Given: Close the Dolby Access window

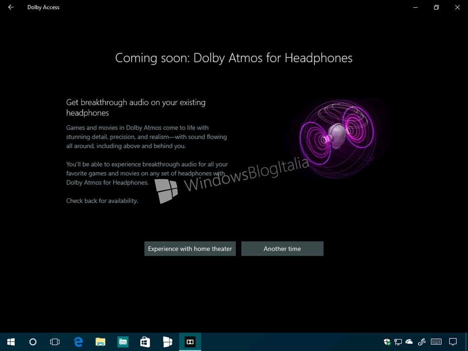Looking at the screenshot, I should (x=457, y=7).
